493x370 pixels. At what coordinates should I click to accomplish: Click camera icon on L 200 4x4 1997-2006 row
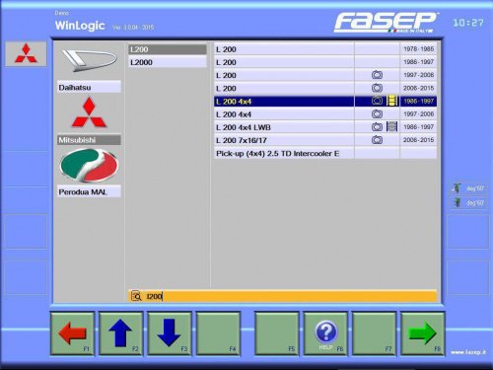[377, 114]
